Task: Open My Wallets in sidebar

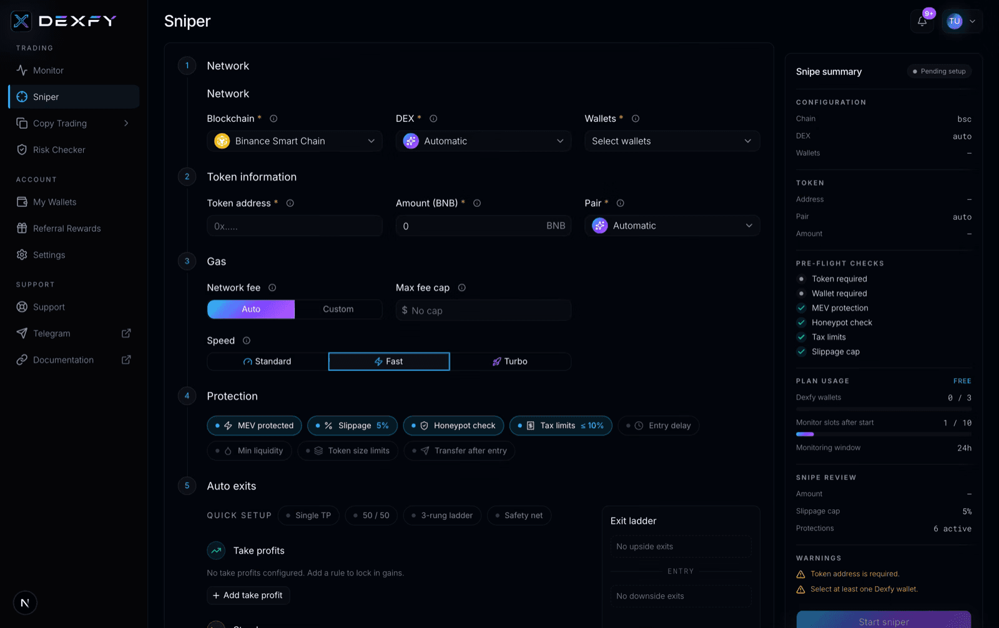Action: pyautogui.click(x=74, y=202)
